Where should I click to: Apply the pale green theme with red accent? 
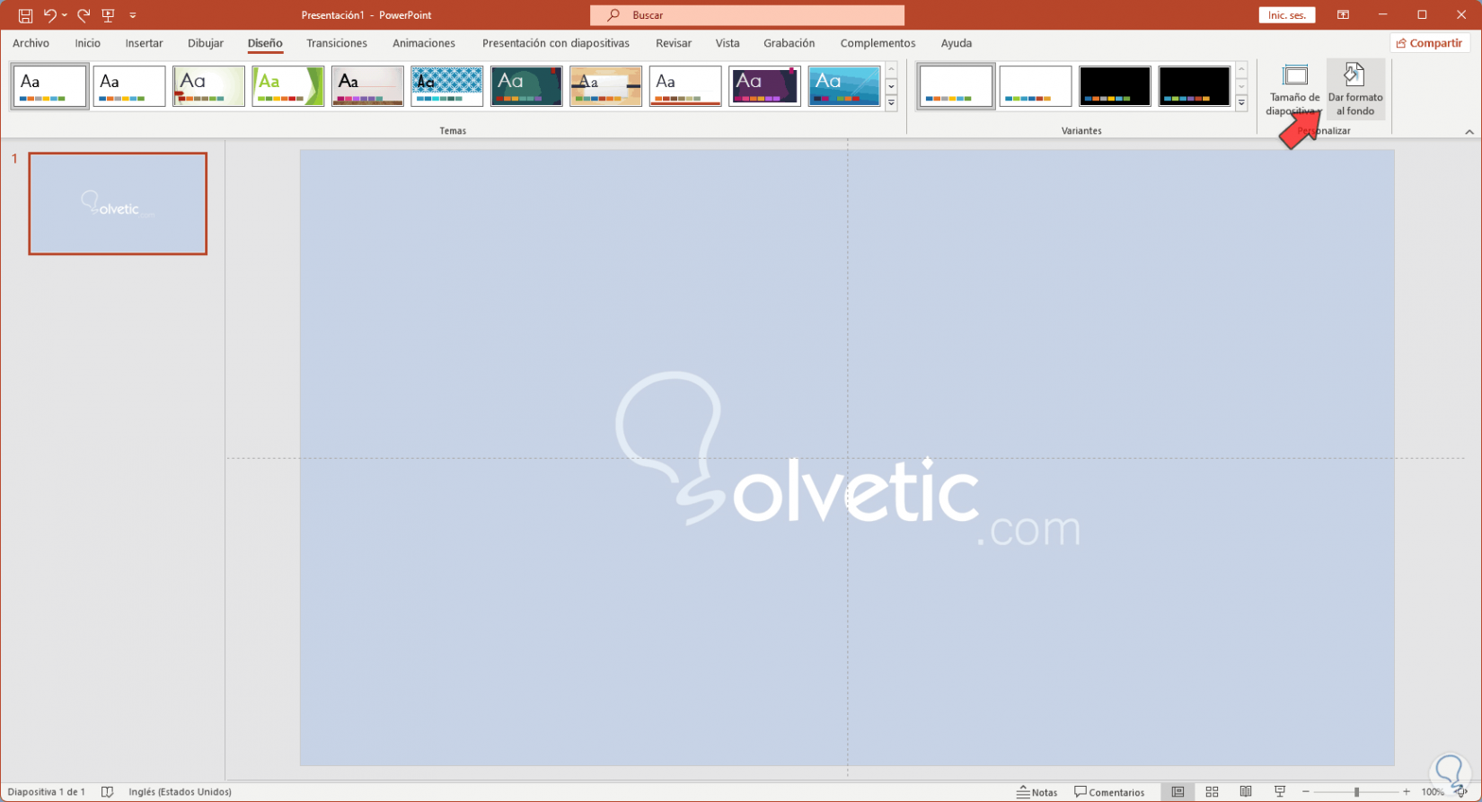pyautogui.click(x=209, y=86)
